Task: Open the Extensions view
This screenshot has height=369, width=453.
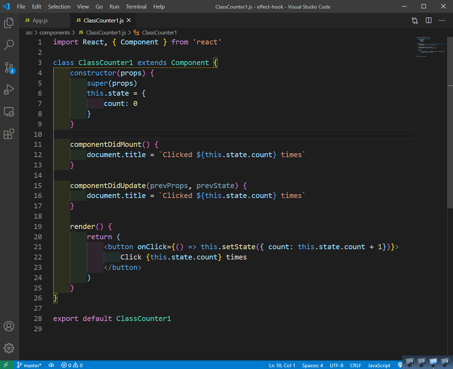Action: pos(9,134)
